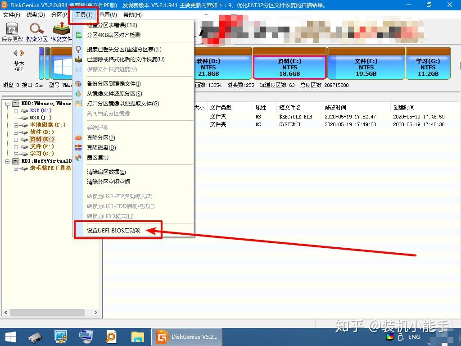Open the 帮助(H) menu
Screen dimensions: 461x346
pyautogui.click(x=132, y=14)
